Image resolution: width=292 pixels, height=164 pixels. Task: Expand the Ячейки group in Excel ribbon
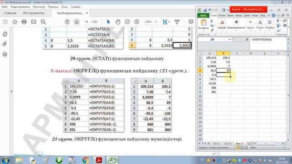point(270,25)
